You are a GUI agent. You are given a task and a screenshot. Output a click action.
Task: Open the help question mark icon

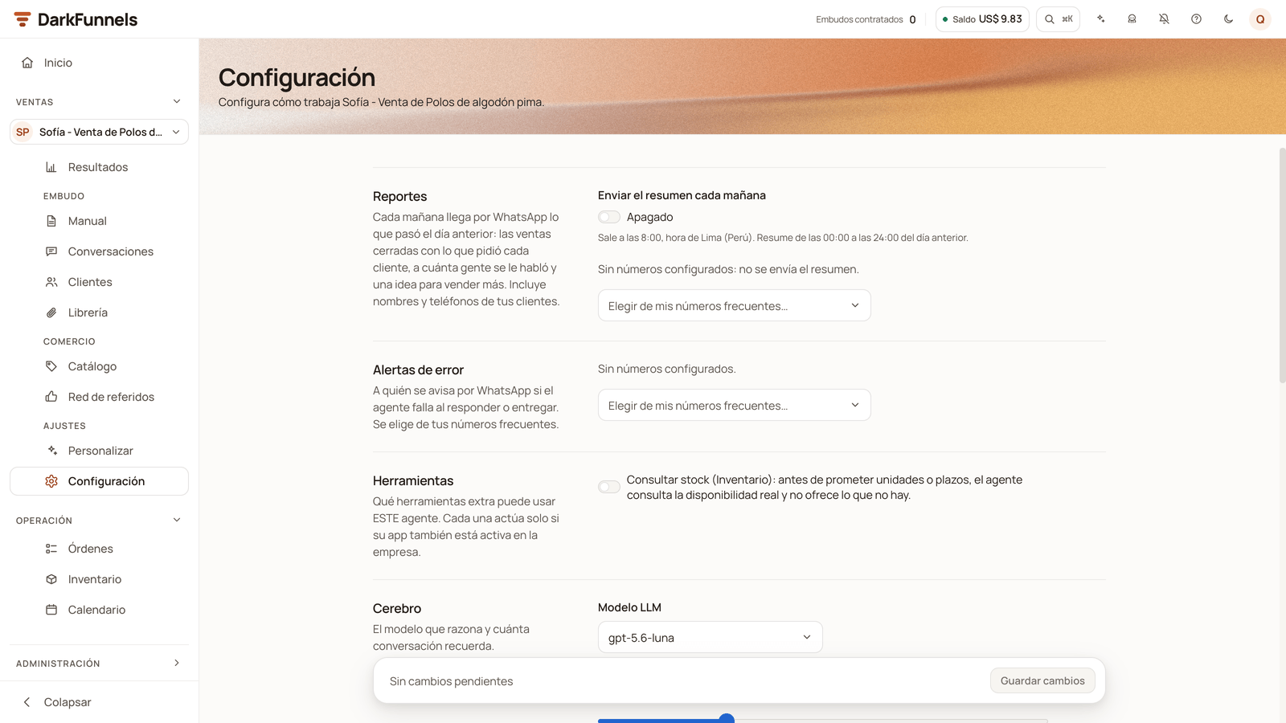(1196, 19)
